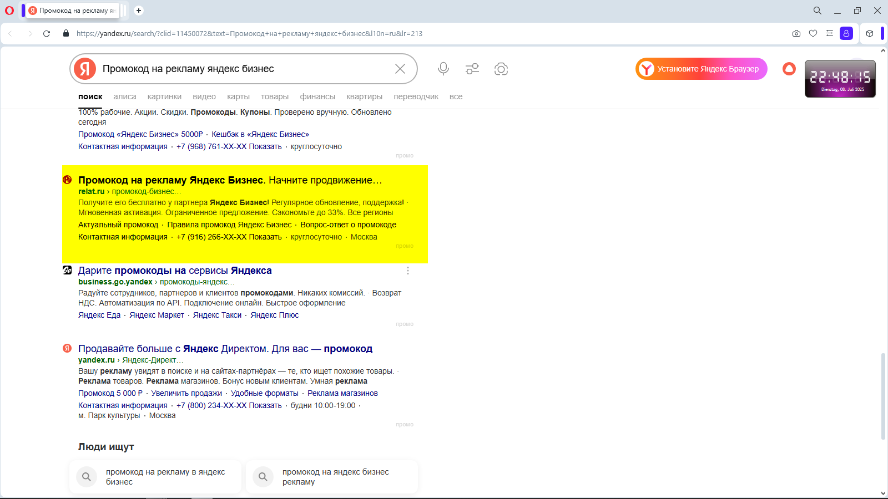Click the Opera logo menu icon
888x499 pixels.
pos(9,11)
